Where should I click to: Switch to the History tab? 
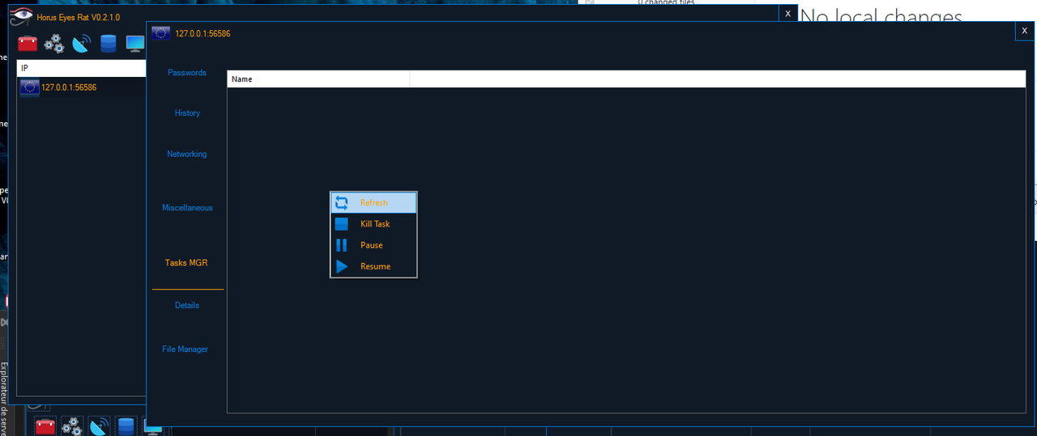[x=187, y=113]
